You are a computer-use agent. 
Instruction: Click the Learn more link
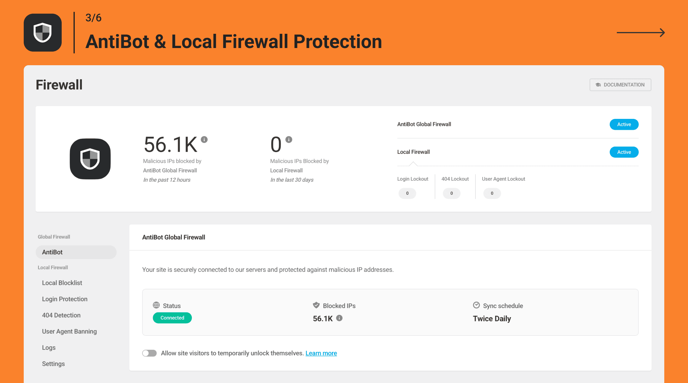click(321, 353)
